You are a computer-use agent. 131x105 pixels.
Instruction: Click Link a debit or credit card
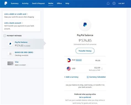click(x=15, y=14)
